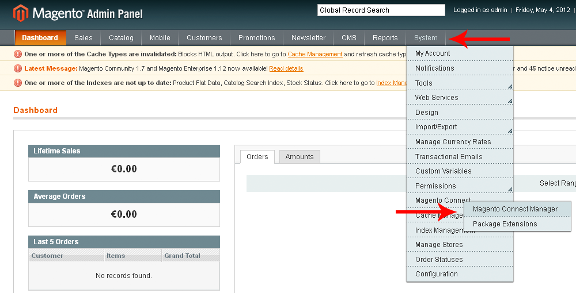
Task: Open Configuration from System menu
Action: point(460,274)
